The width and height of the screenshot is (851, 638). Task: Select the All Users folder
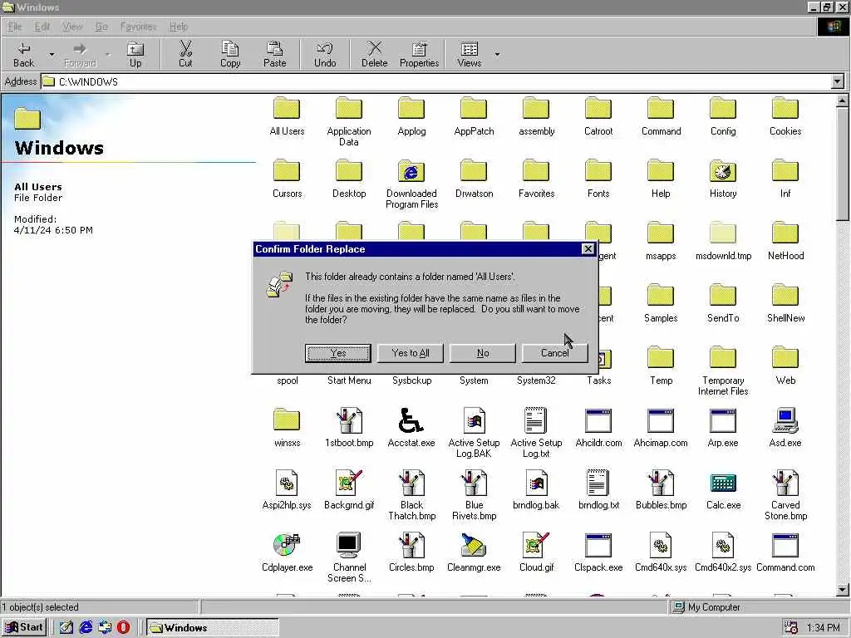click(x=287, y=115)
